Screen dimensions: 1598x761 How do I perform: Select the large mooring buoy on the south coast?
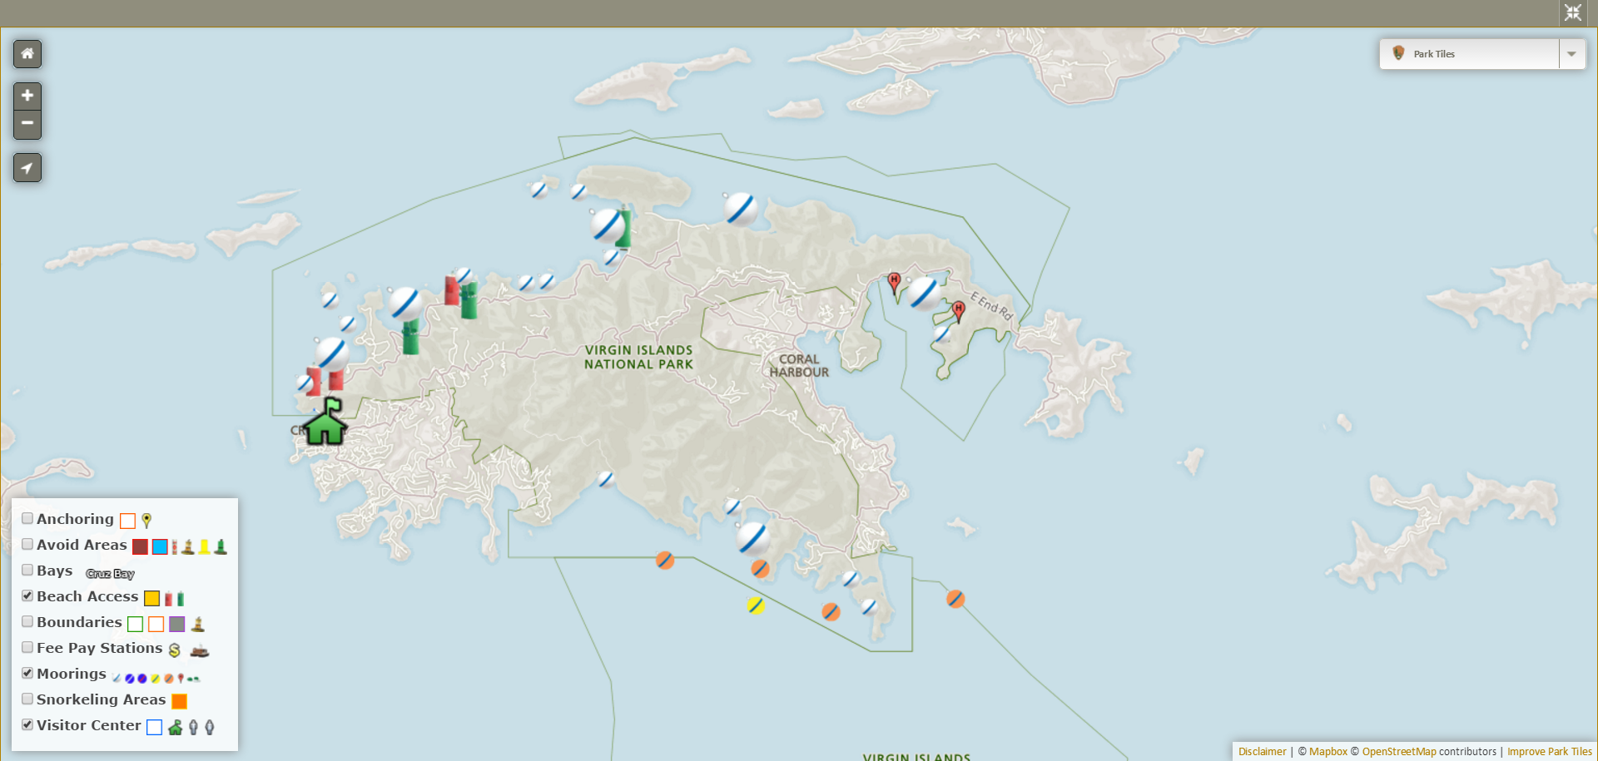[x=753, y=538]
